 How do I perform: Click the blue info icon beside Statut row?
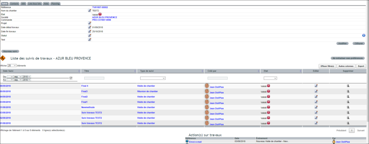pyautogui.click(x=363, y=36)
